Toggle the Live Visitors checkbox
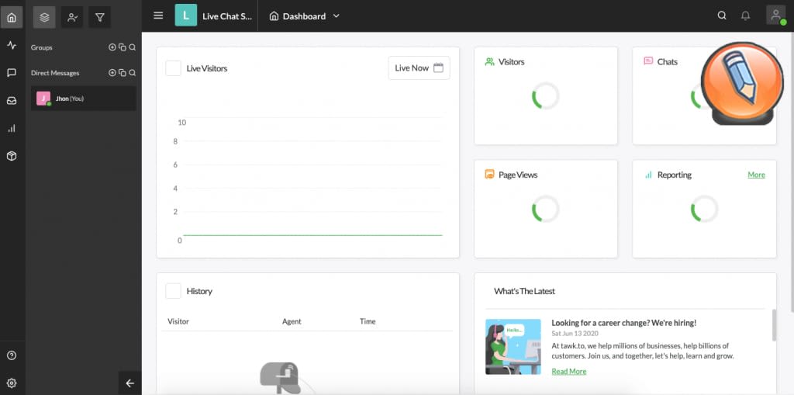794x395 pixels. click(x=173, y=68)
